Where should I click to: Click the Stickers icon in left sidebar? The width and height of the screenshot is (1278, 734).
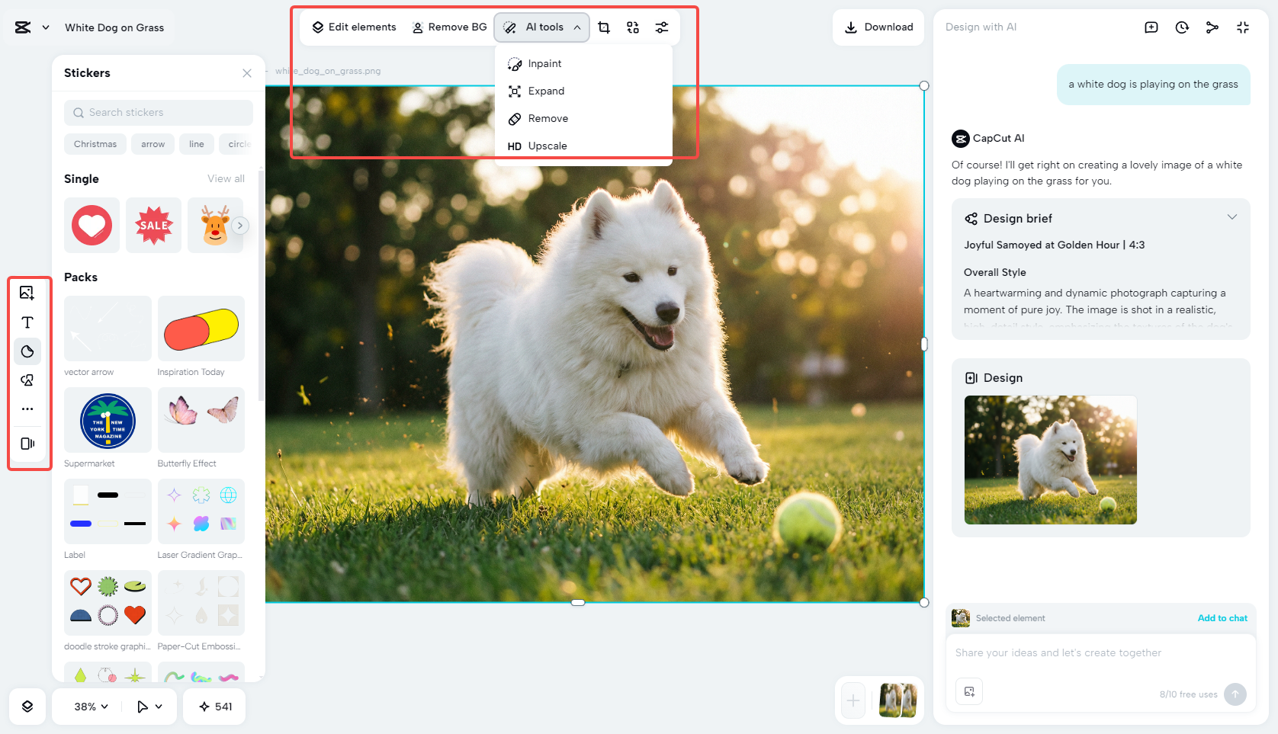[27, 351]
